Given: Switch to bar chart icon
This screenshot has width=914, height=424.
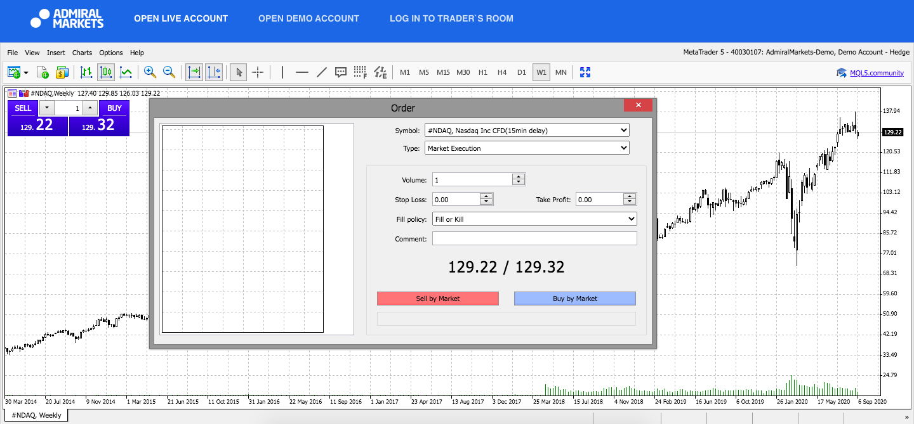Looking at the screenshot, I should tap(86, 72).
